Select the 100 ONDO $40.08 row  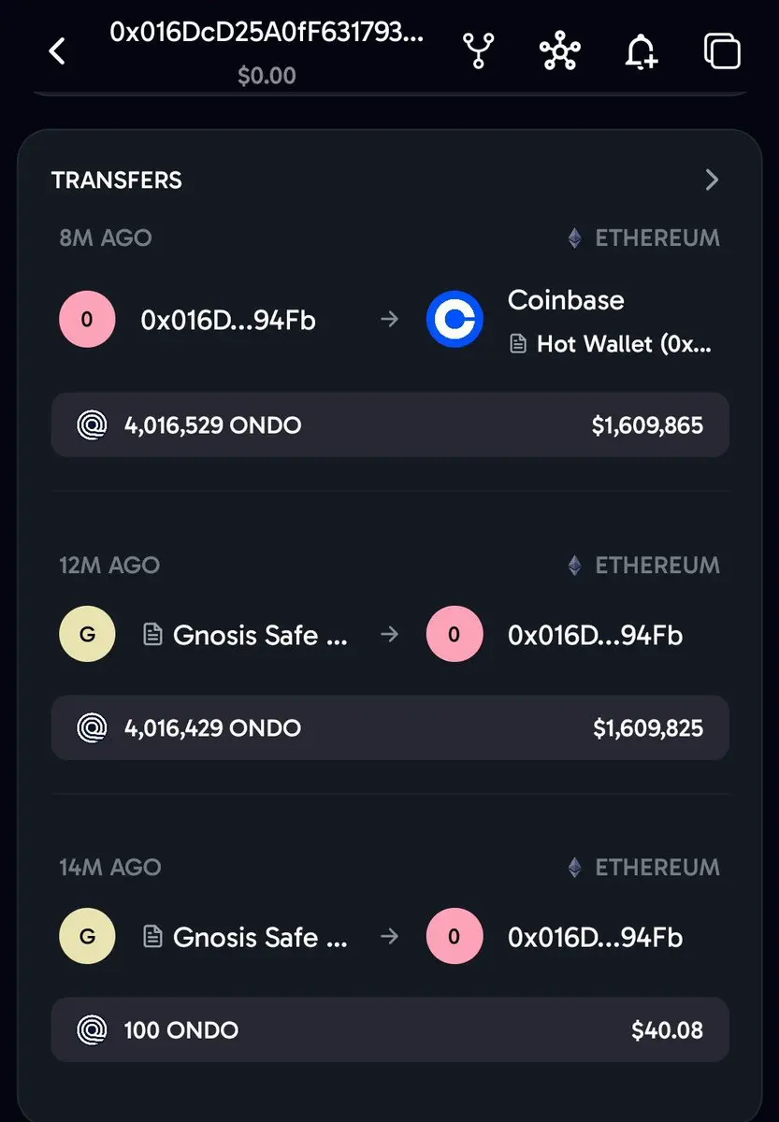point(390,1030)
